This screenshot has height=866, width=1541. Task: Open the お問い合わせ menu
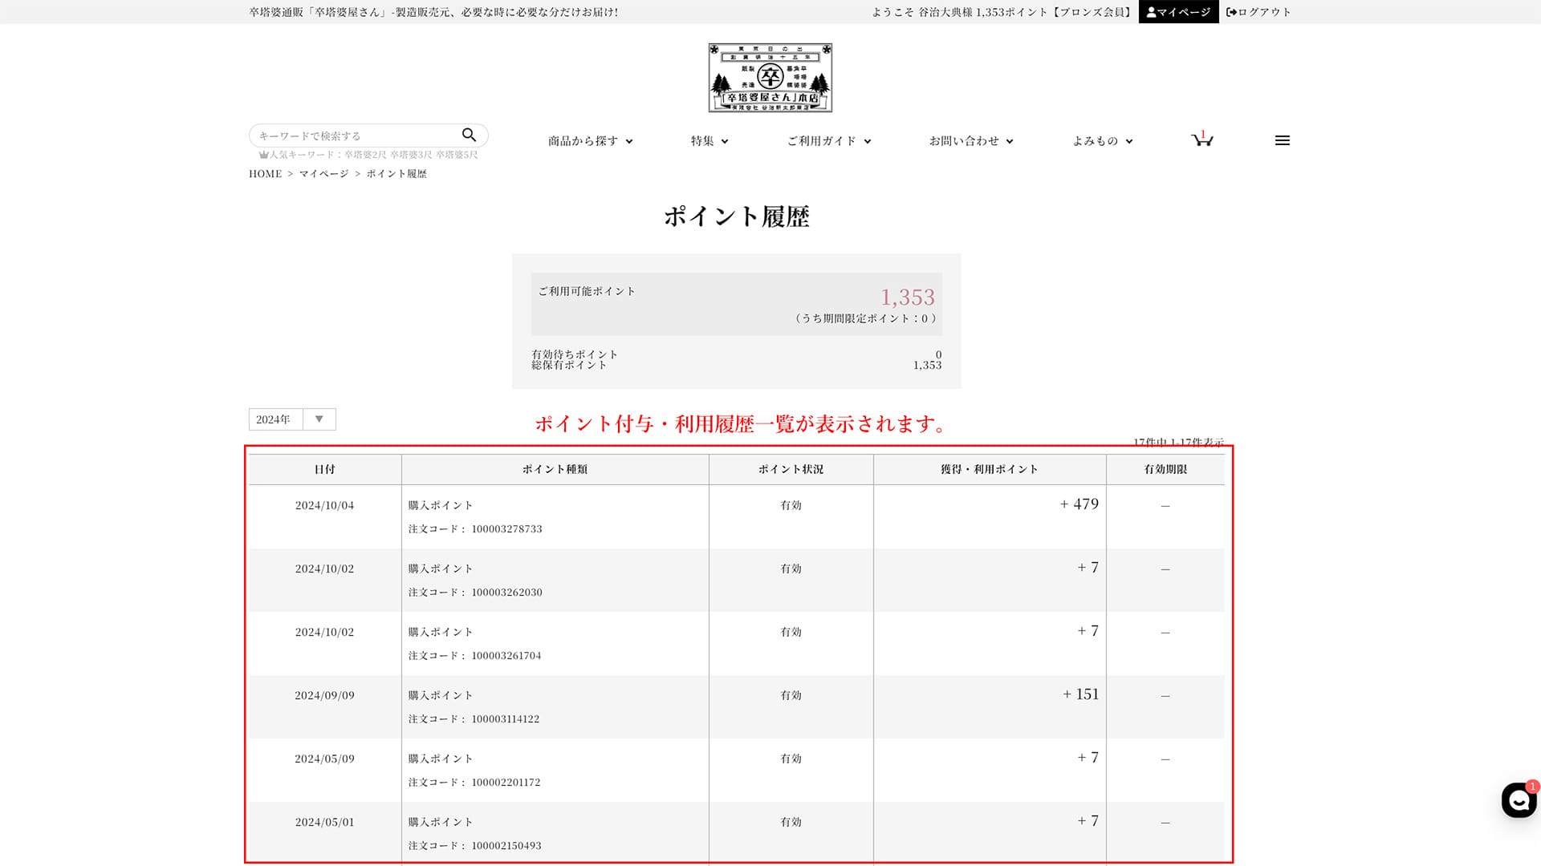click(x=970, y=141)
